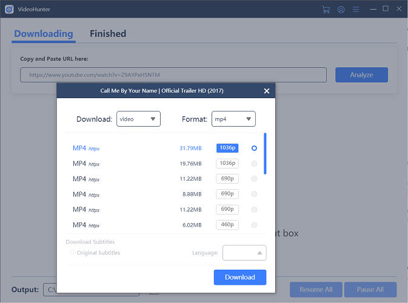Click the 6.02MB file size text
Image resolution: width=408 pixels, height=303 pixels.
(x=192, y=225)
